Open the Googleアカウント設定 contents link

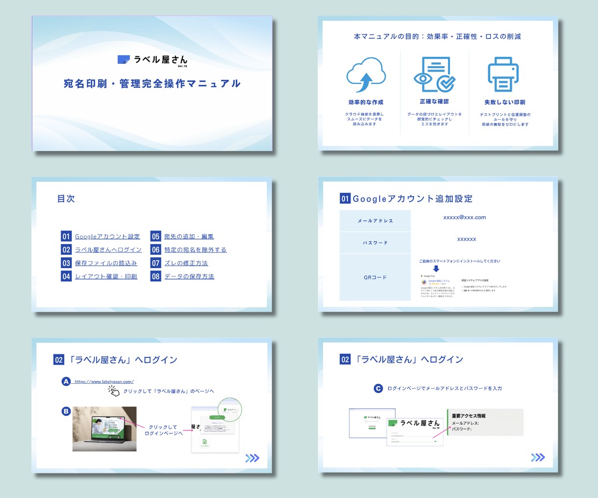(107, 236)
